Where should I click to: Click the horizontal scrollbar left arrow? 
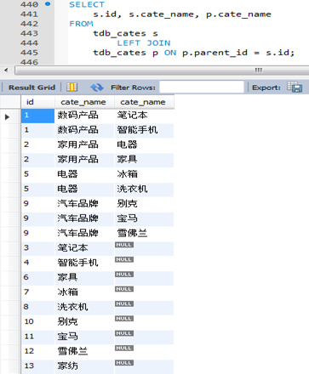click(6, 70)
